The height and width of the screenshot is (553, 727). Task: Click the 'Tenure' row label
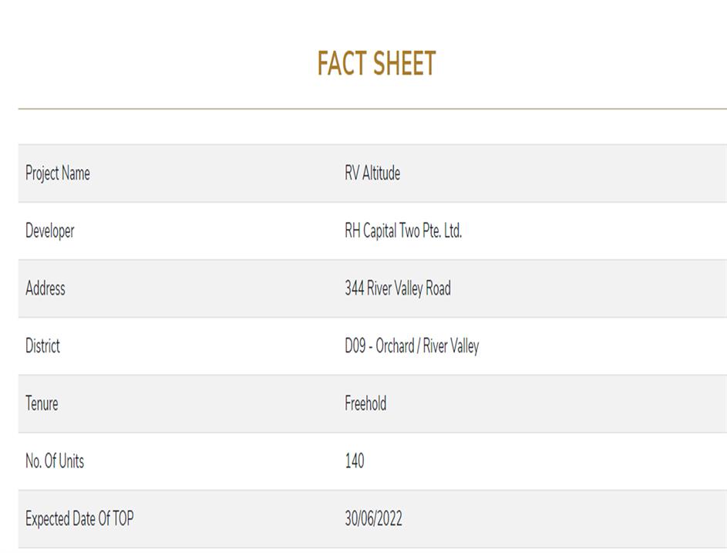(x=42, y=403)
